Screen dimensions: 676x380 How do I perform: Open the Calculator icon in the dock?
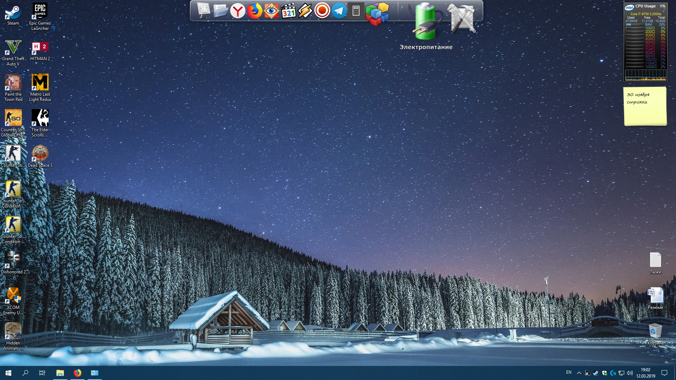pyautogui.click(x=356, y=11)
